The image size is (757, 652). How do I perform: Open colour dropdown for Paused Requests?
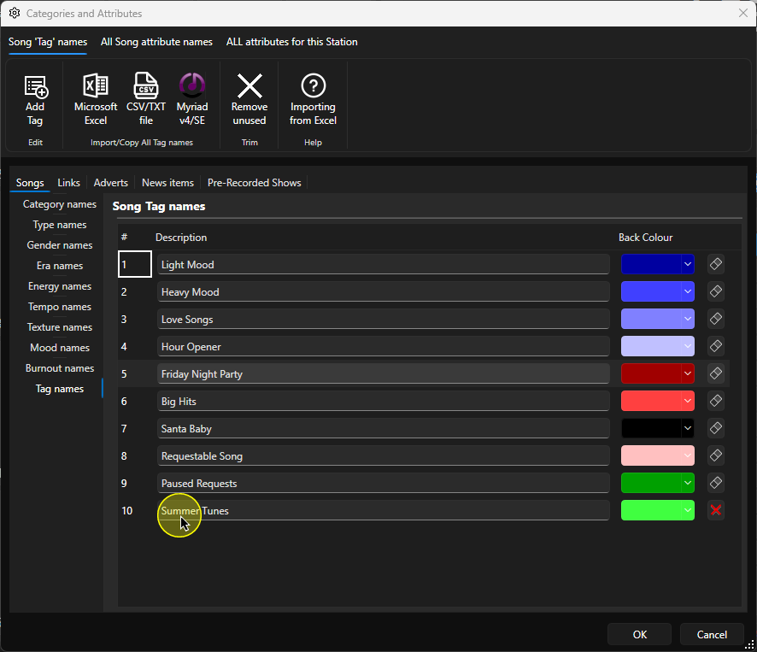click(688, 483)
